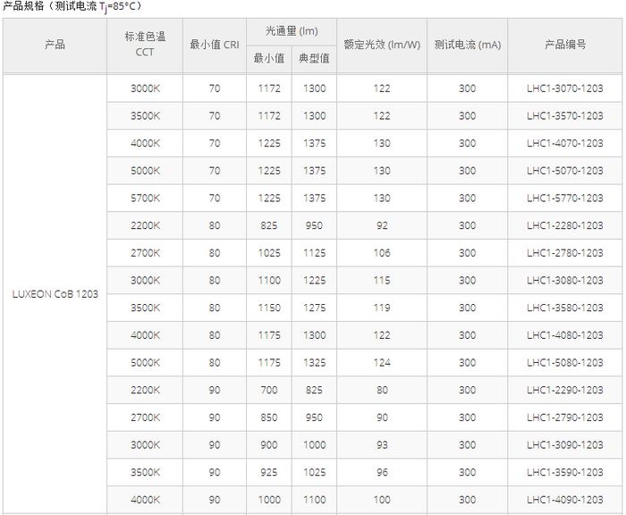Screen dimensions: 626x515
Task: Click efficacy value 93
Action: (x=382, y=444)
